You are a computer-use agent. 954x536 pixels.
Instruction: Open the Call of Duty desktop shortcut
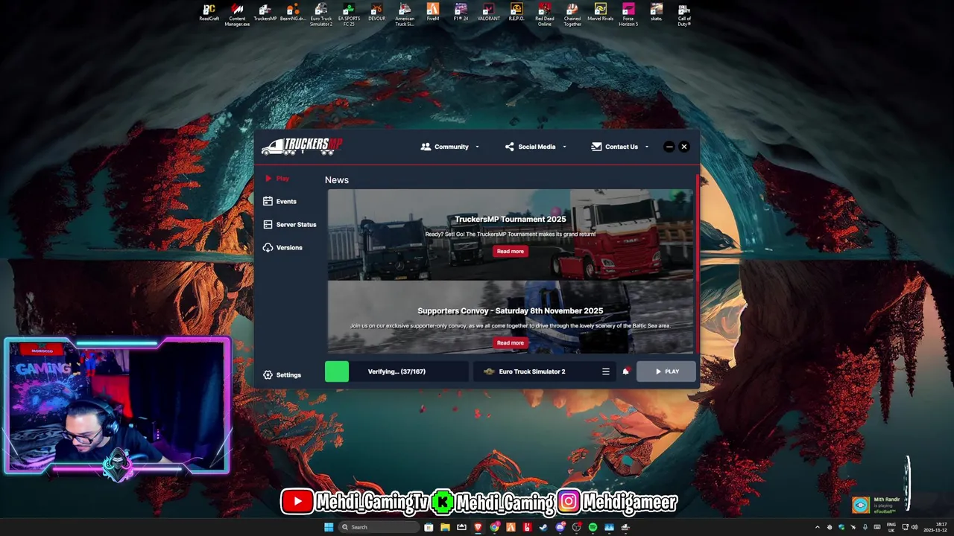click(684, 15)
